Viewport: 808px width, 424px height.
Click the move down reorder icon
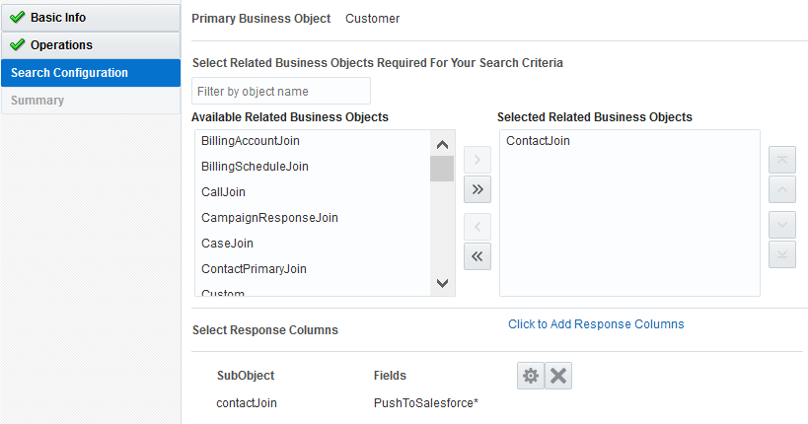click(781, 224)
